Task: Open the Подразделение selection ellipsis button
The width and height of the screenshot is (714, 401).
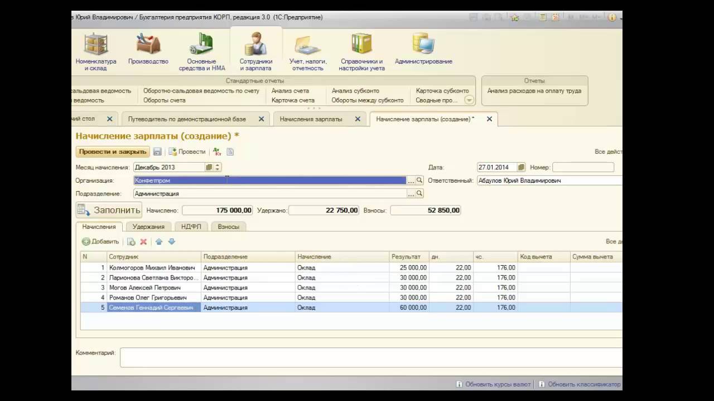Action: tap(411, 194)
